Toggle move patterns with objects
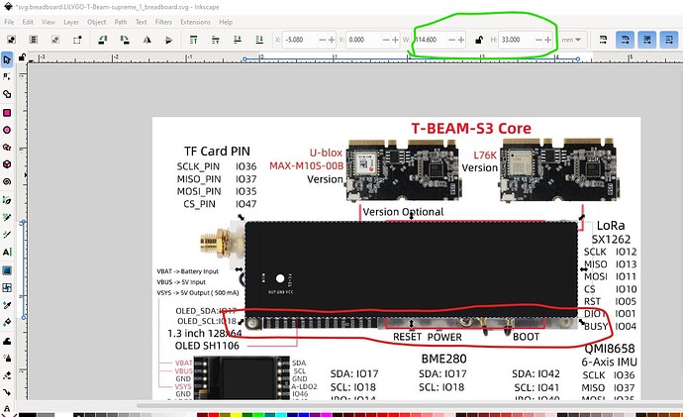Screen dimensions: 683x417 (669, 40)
